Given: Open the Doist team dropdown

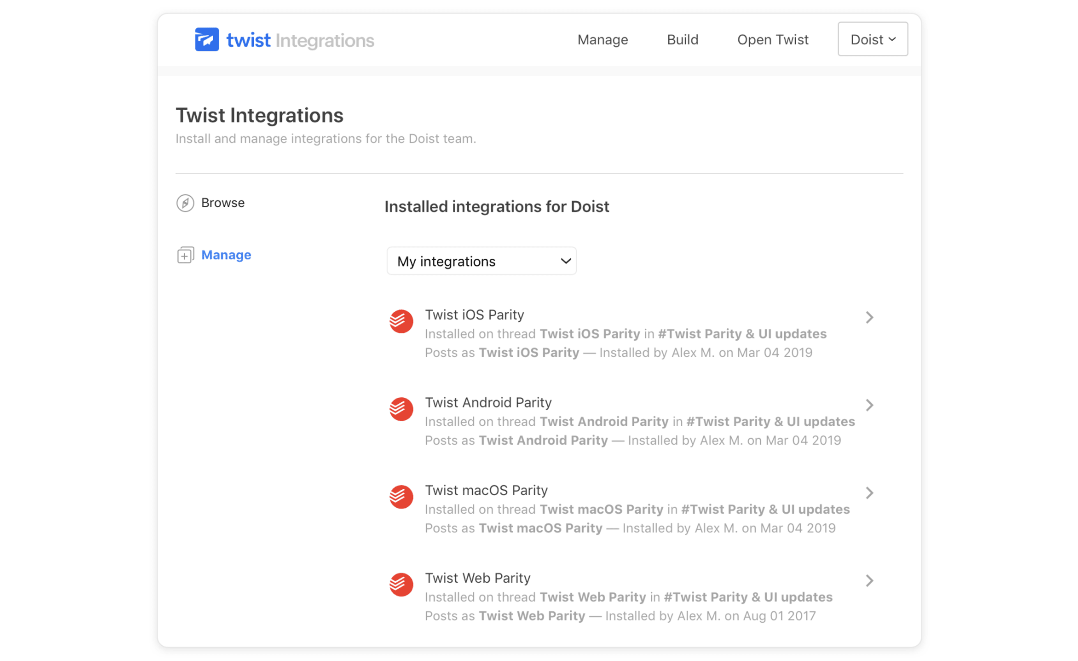Looking at the screenshot, I should pos(873,39).
